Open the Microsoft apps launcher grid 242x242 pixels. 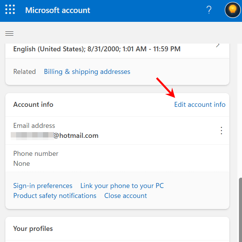point(10,10)
